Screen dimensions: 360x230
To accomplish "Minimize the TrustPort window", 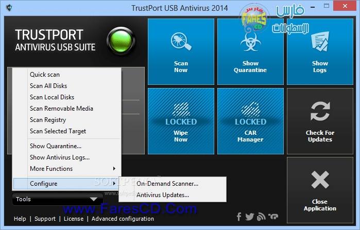I will tap(313, 7).
